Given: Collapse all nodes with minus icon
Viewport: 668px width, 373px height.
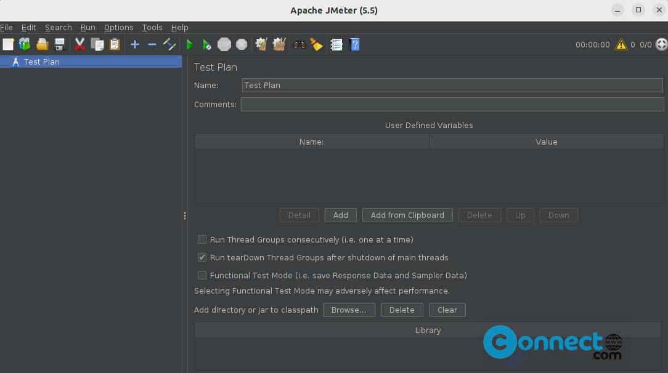Looking at the screenshot, I should pyautogui.click(x=152, y=44).
